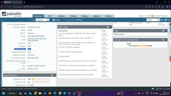This screenshot has width=171, height=96.
Task: Open Microsoft Teams from taskbar
Action: point(25,93)
